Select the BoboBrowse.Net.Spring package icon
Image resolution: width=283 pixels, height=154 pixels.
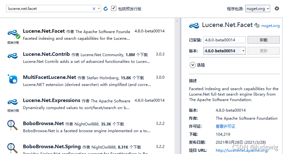13,148
